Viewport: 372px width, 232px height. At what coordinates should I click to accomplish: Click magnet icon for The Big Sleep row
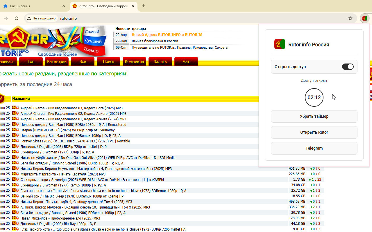pyautogui.click(x=17, y=196)
